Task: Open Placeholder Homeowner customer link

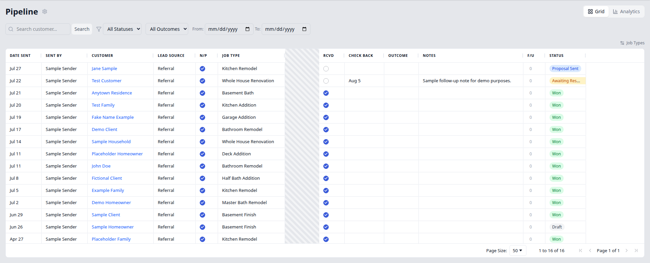Action: coord(117,154)
